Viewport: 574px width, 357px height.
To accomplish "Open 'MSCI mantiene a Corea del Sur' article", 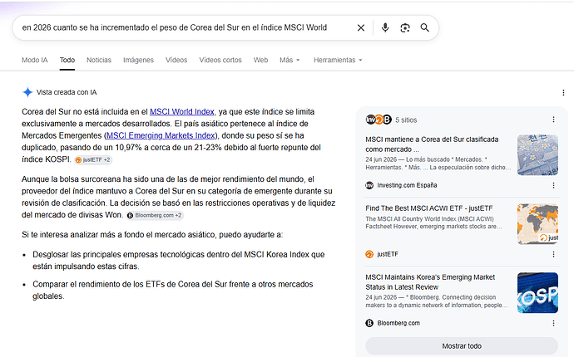I will [432, 144].
